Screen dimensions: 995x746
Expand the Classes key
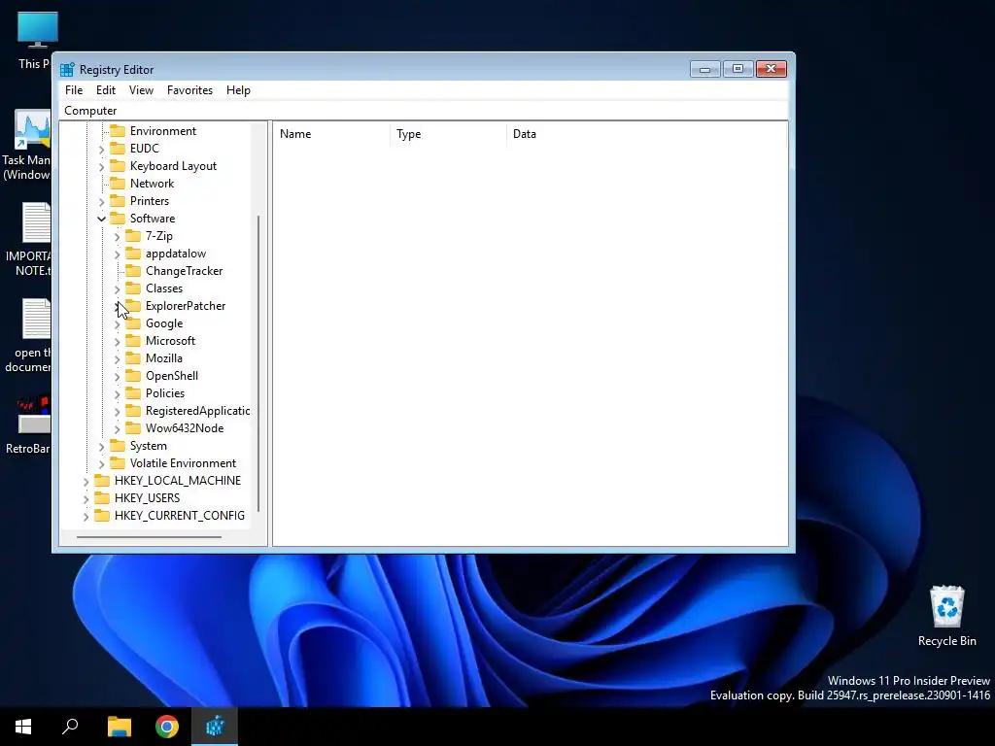(x=117, y=289)
